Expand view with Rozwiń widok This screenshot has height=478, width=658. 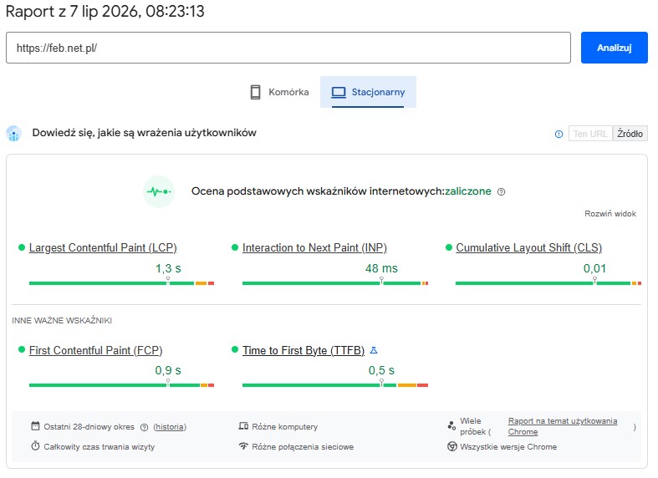[x=610, y=213]
